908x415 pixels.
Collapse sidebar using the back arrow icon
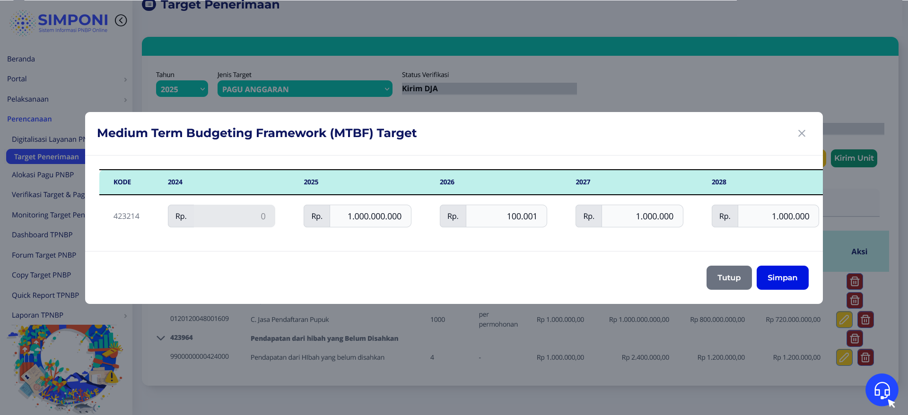121,20
